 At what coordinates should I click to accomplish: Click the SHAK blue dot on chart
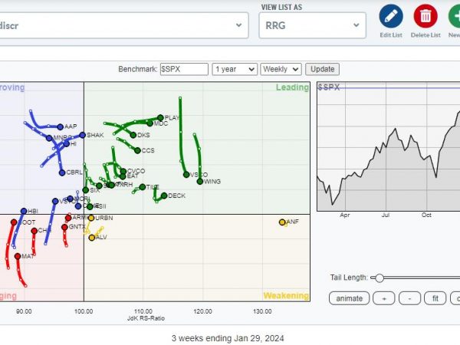click(83, 135)
